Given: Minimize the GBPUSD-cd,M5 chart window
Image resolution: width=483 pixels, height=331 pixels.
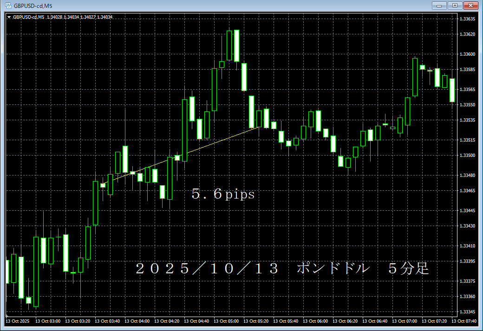Looking at the screenshot, I should coord(439,6).
